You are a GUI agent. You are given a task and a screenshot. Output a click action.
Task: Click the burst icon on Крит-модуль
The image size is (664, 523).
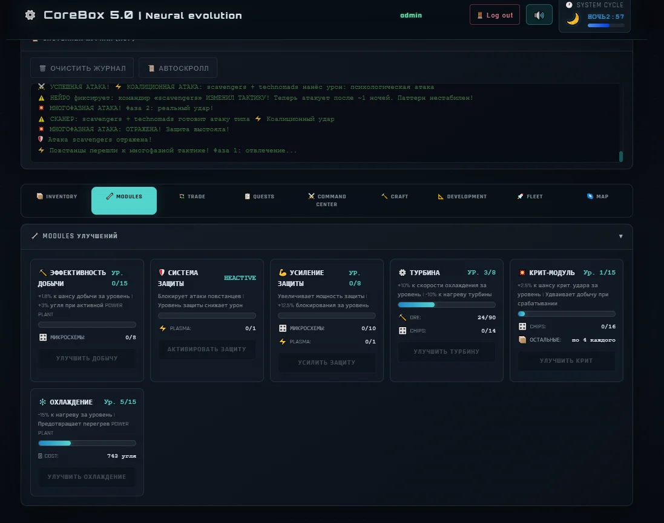pos(522,273)
